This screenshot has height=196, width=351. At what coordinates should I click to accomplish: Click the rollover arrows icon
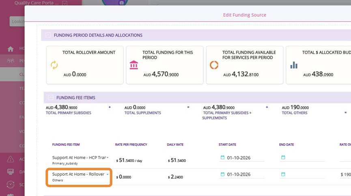54,65
